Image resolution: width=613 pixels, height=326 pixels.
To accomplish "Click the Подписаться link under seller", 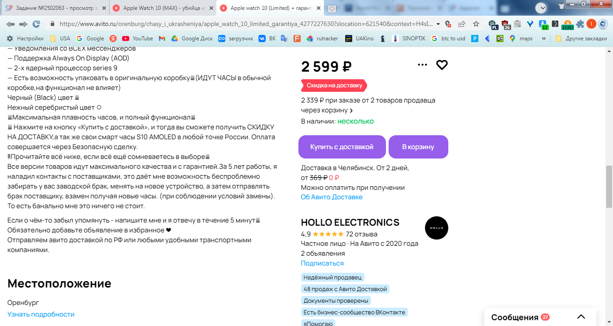I will click(322, 263).
